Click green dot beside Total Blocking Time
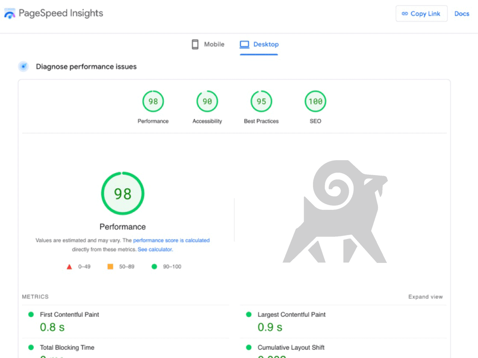478x358 pixels. (x=31, y=347)
